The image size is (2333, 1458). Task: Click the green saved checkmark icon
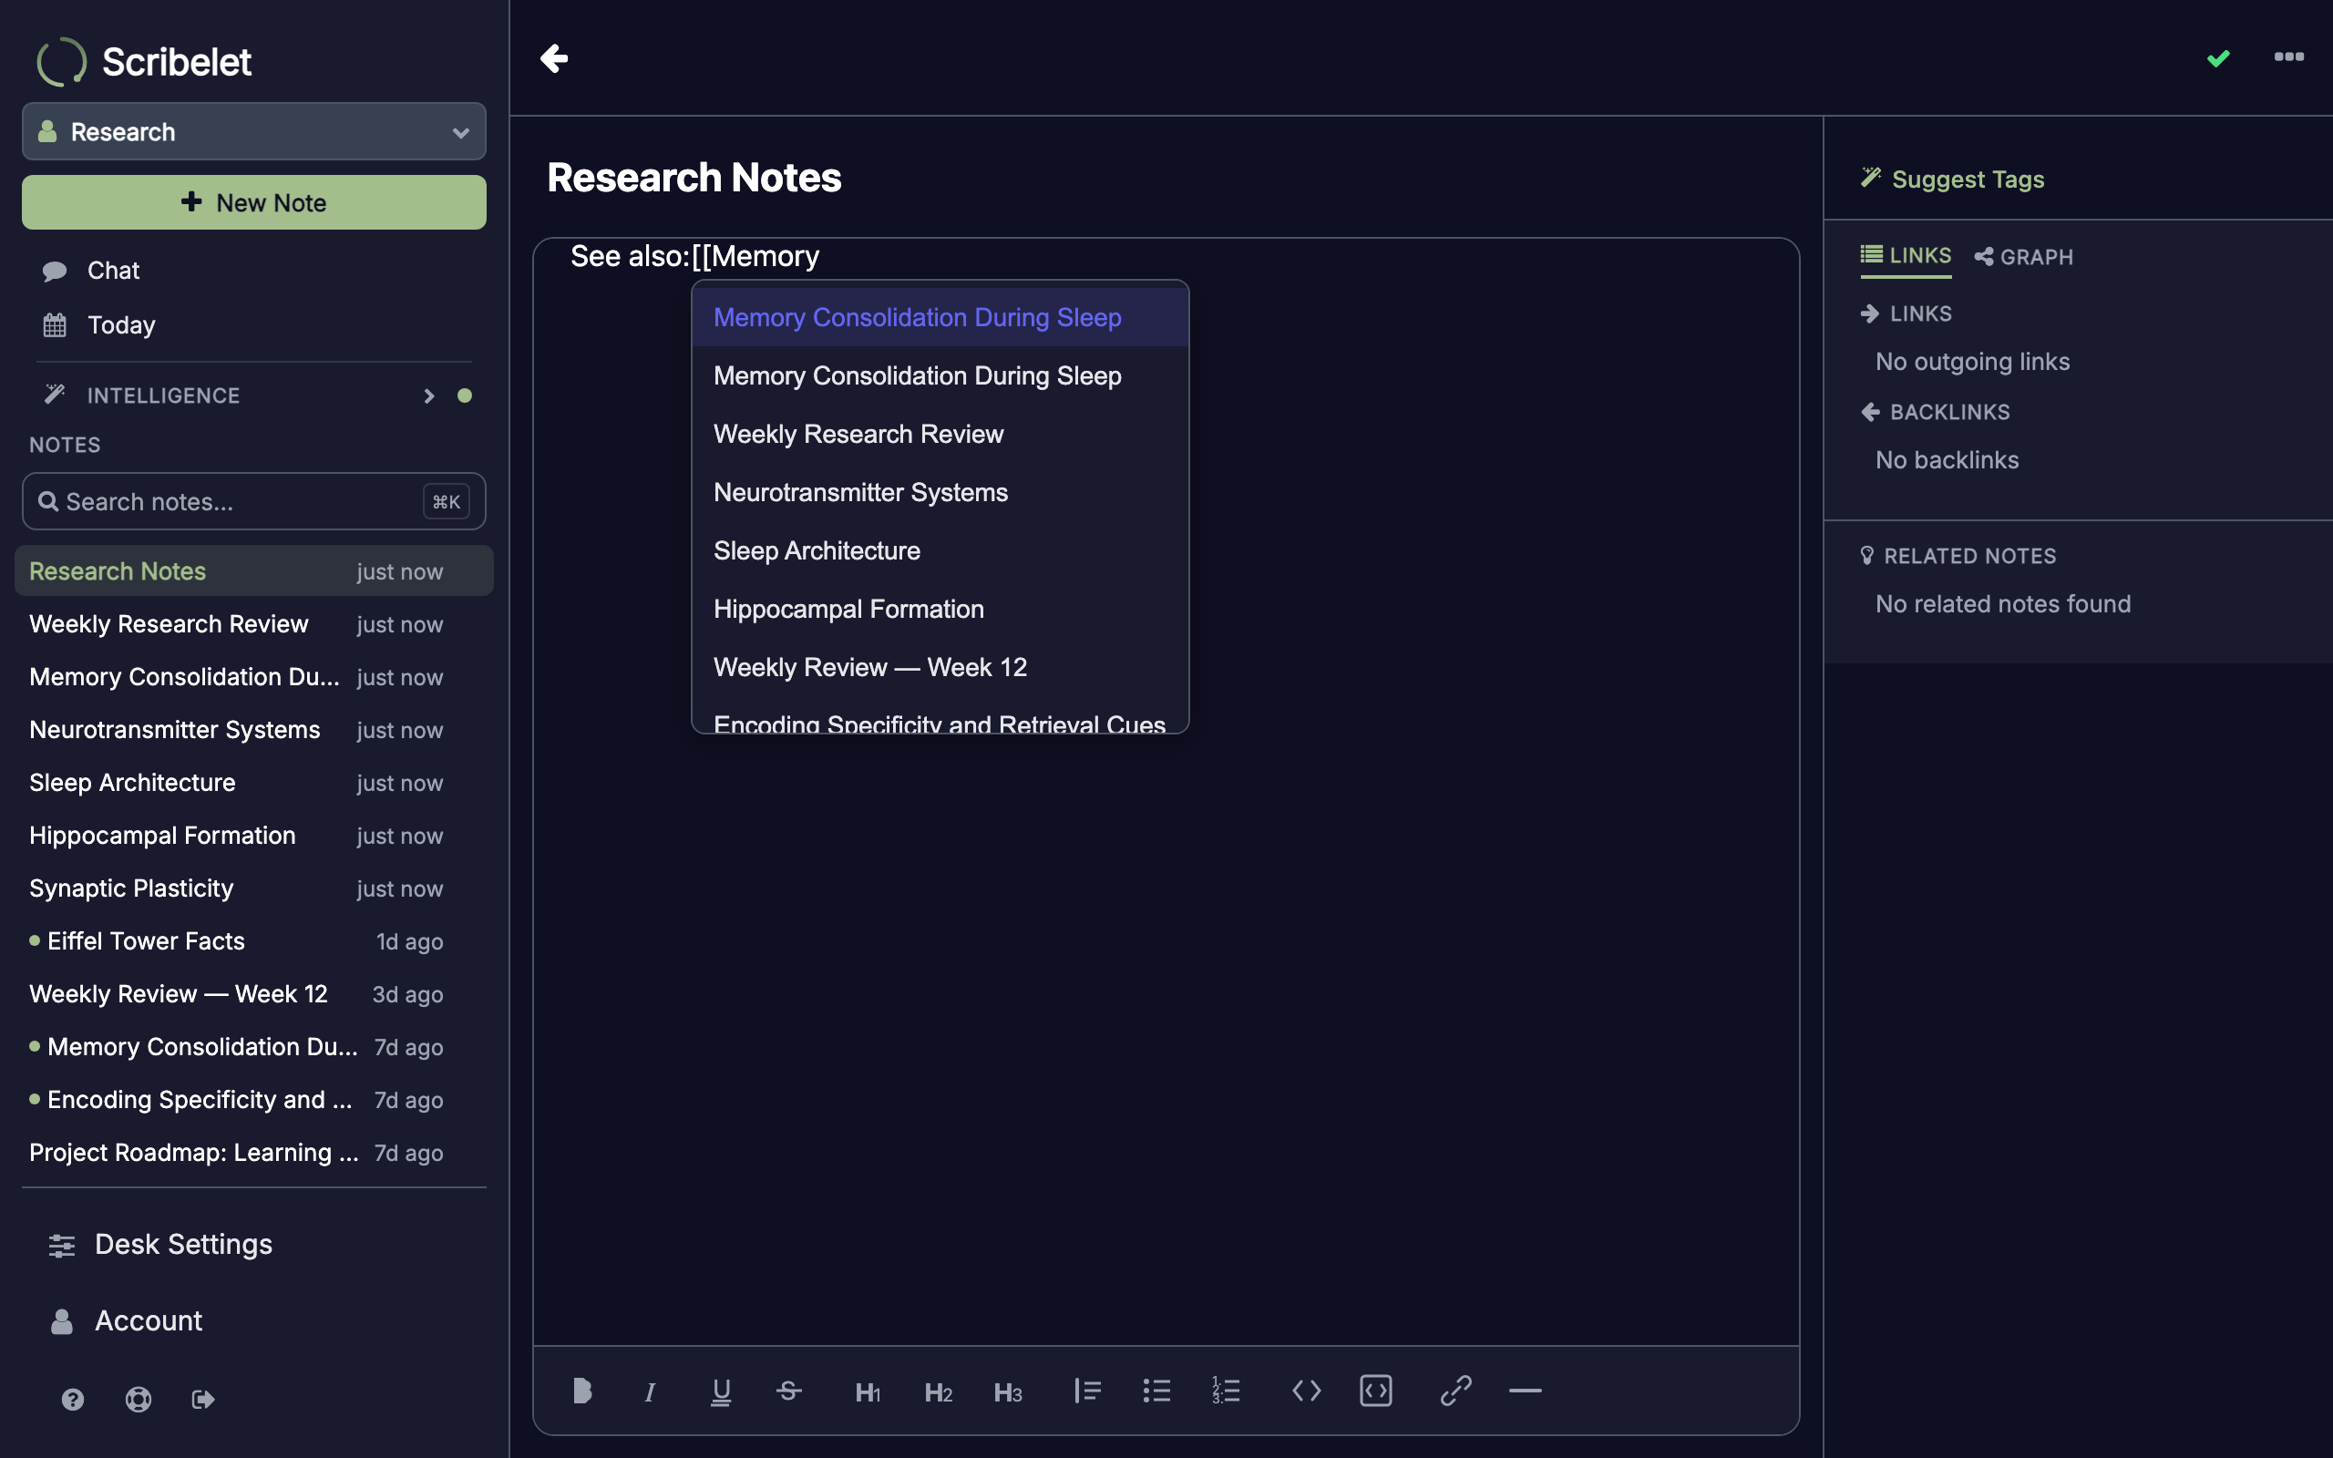[x=2218, y=59]
